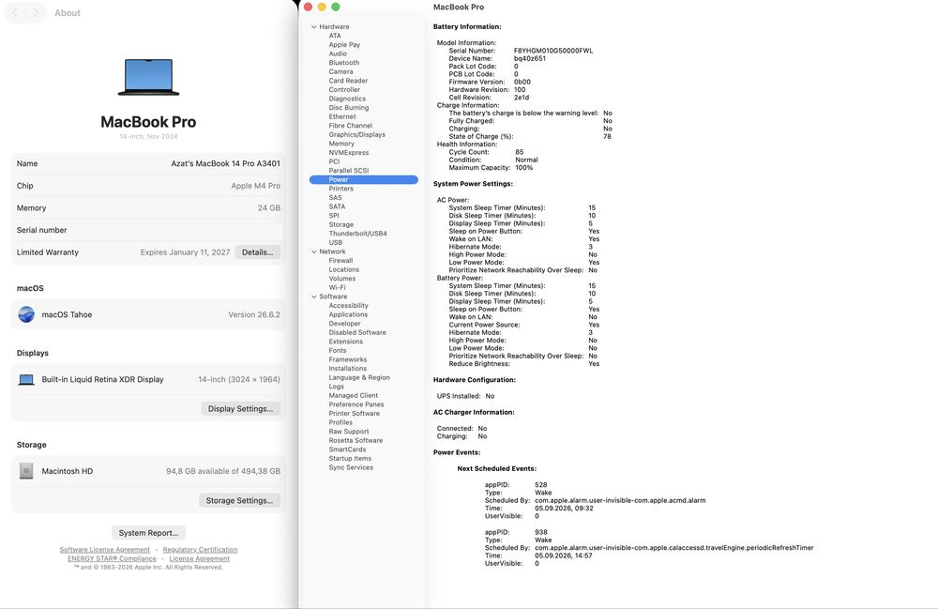Click the Built-in display icon
This screenshot has height=609, width=938.
(x=26, y=379)
